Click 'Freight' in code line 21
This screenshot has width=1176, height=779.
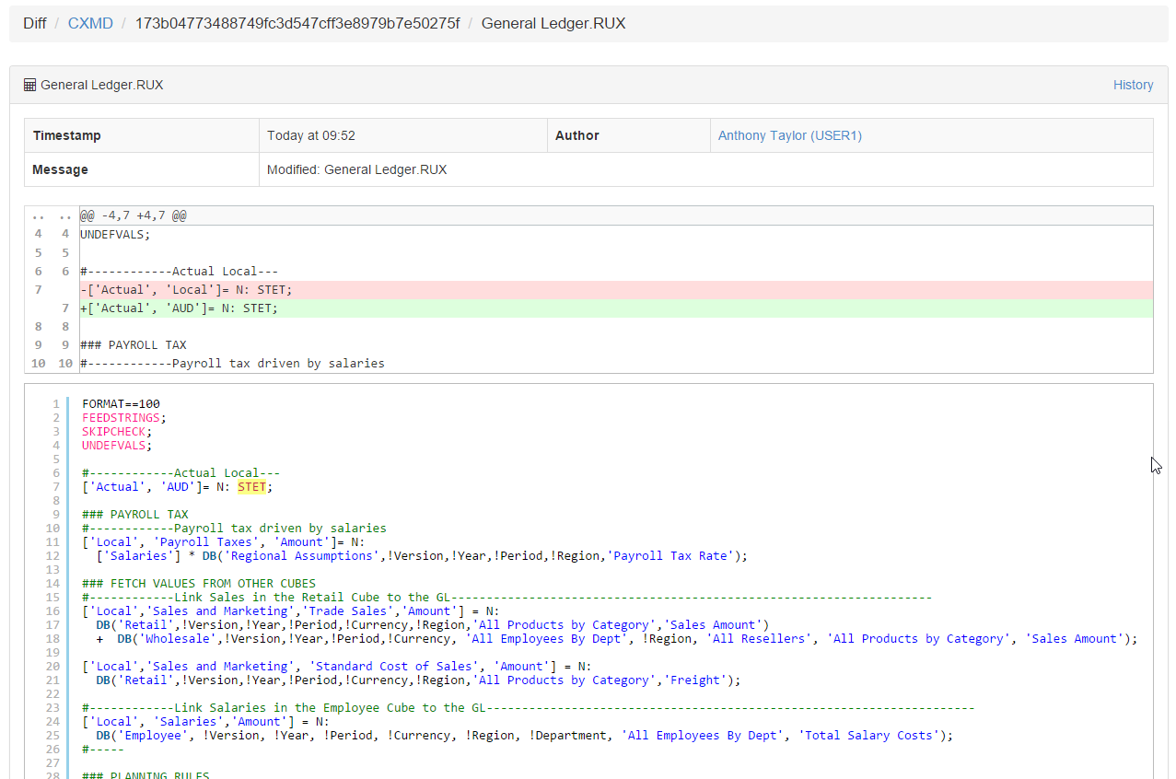[x=696, y=680]
